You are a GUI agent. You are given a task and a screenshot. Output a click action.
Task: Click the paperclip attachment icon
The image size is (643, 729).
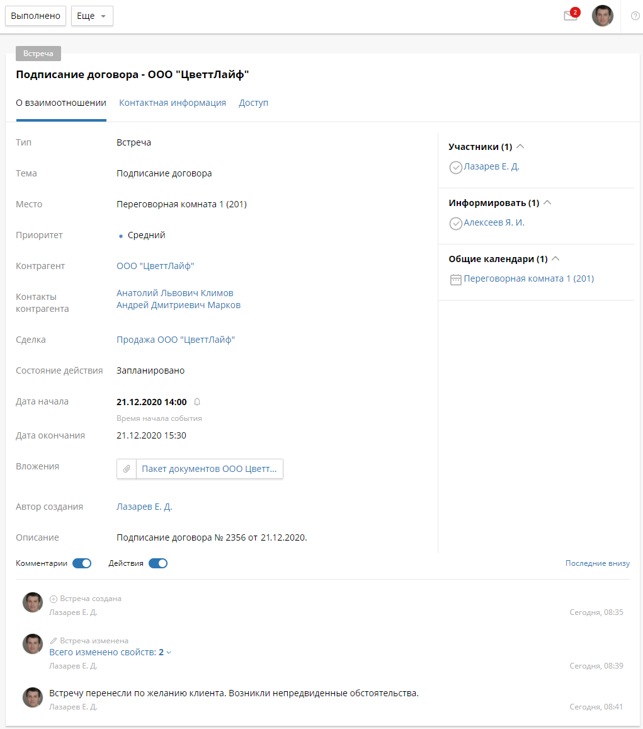coord(127,469)
